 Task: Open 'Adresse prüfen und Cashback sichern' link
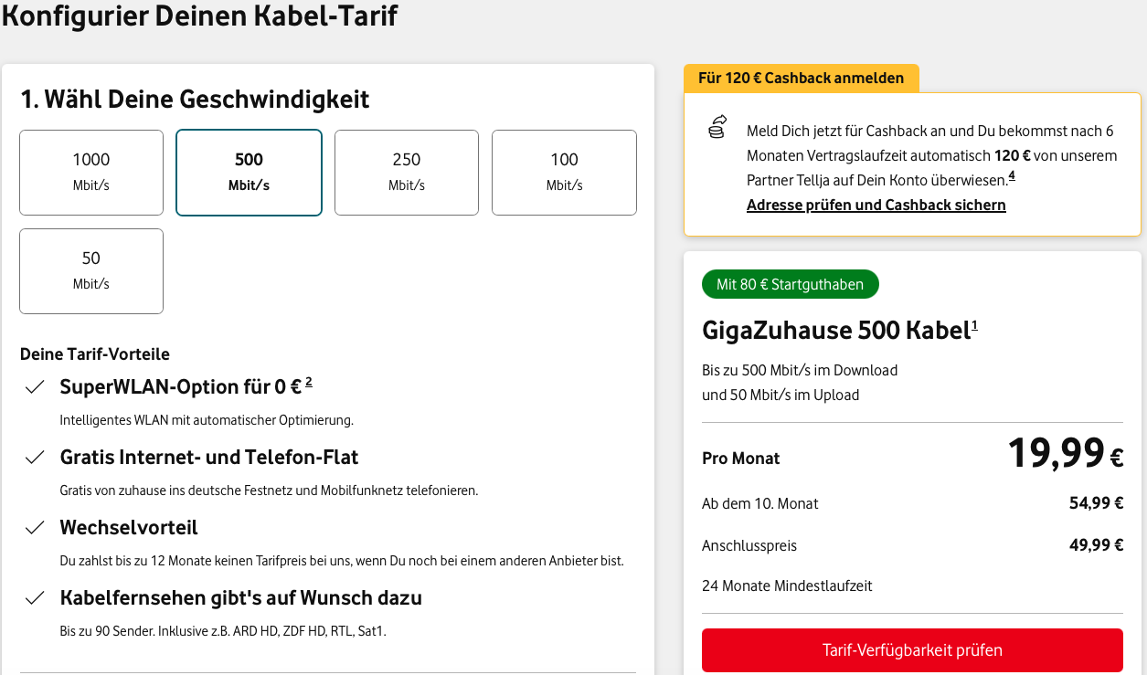pyautogui.click(x=876, y=205)
